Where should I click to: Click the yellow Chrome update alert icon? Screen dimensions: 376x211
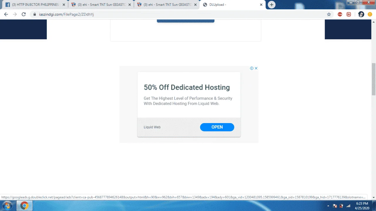pyautogui.click(x=370, y=14)
